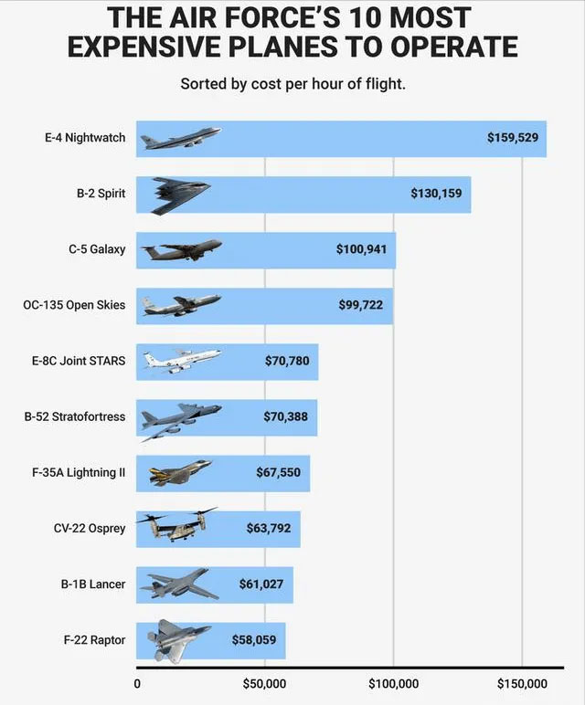Click the E-4 Nightwatch plane image
This screenshot has width=585, height=705.
[181, 138]
